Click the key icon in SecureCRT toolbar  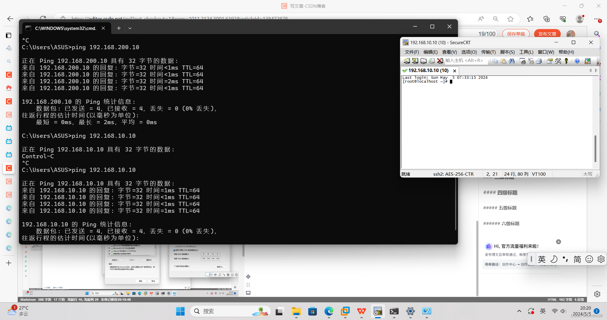pos(566,61)
